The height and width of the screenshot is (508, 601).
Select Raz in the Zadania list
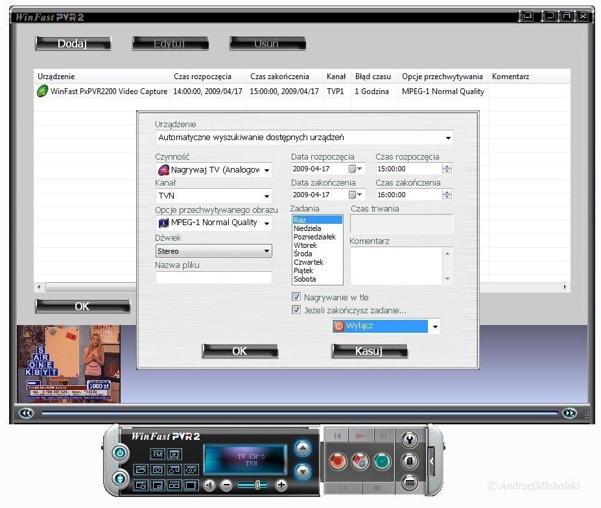318,220
